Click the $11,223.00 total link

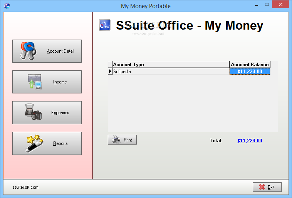pos(250,141)
